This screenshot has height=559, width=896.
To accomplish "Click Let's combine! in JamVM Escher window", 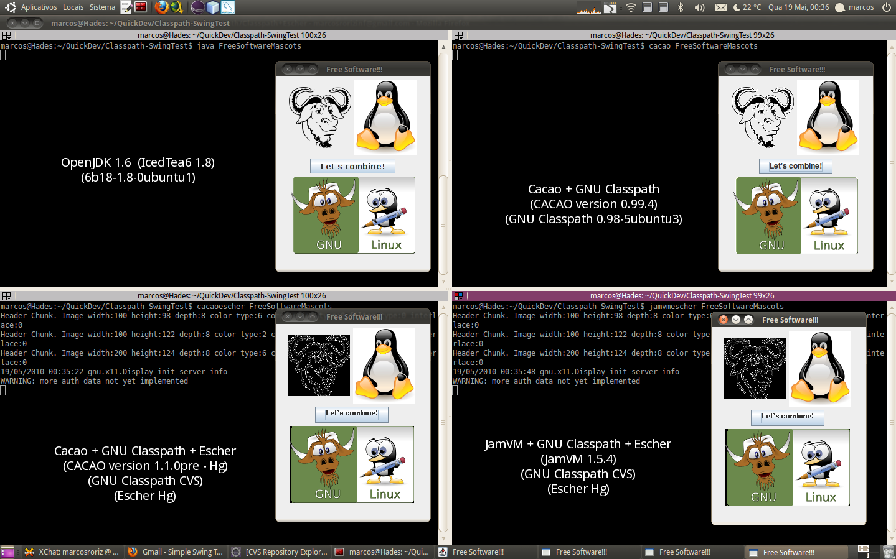I will [787, 417].
